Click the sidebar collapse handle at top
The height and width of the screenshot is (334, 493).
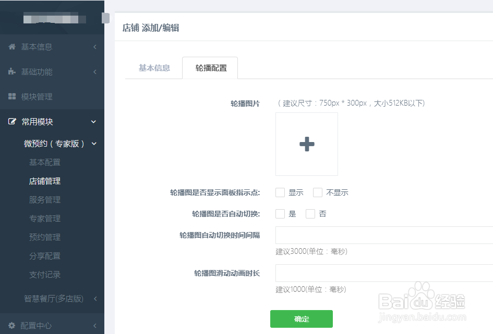click(105, 18)
